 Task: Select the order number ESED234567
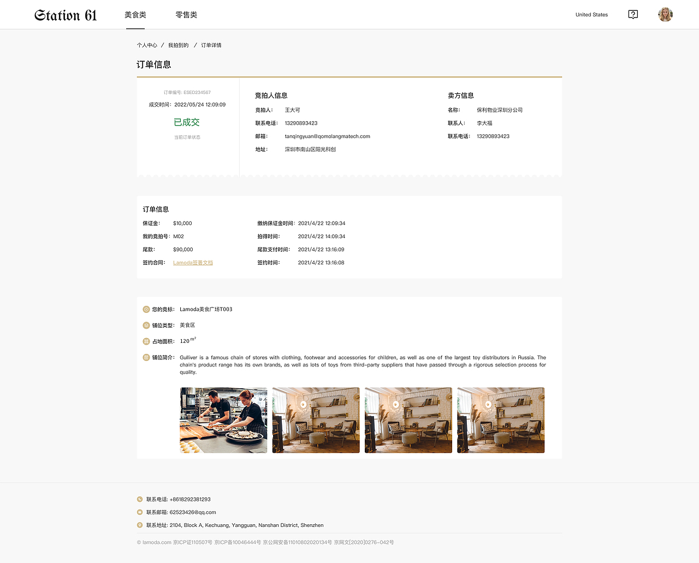[197, 92]
